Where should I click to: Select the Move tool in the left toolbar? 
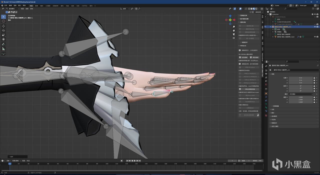pos(3,26)
